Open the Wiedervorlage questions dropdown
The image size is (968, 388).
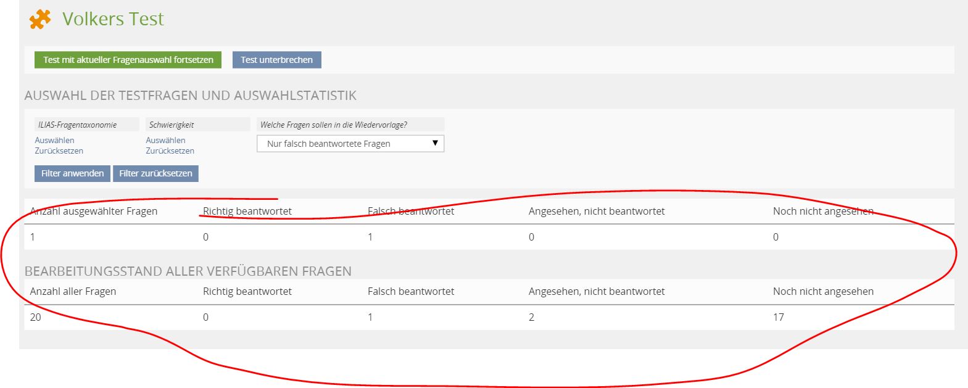point(350,144)
